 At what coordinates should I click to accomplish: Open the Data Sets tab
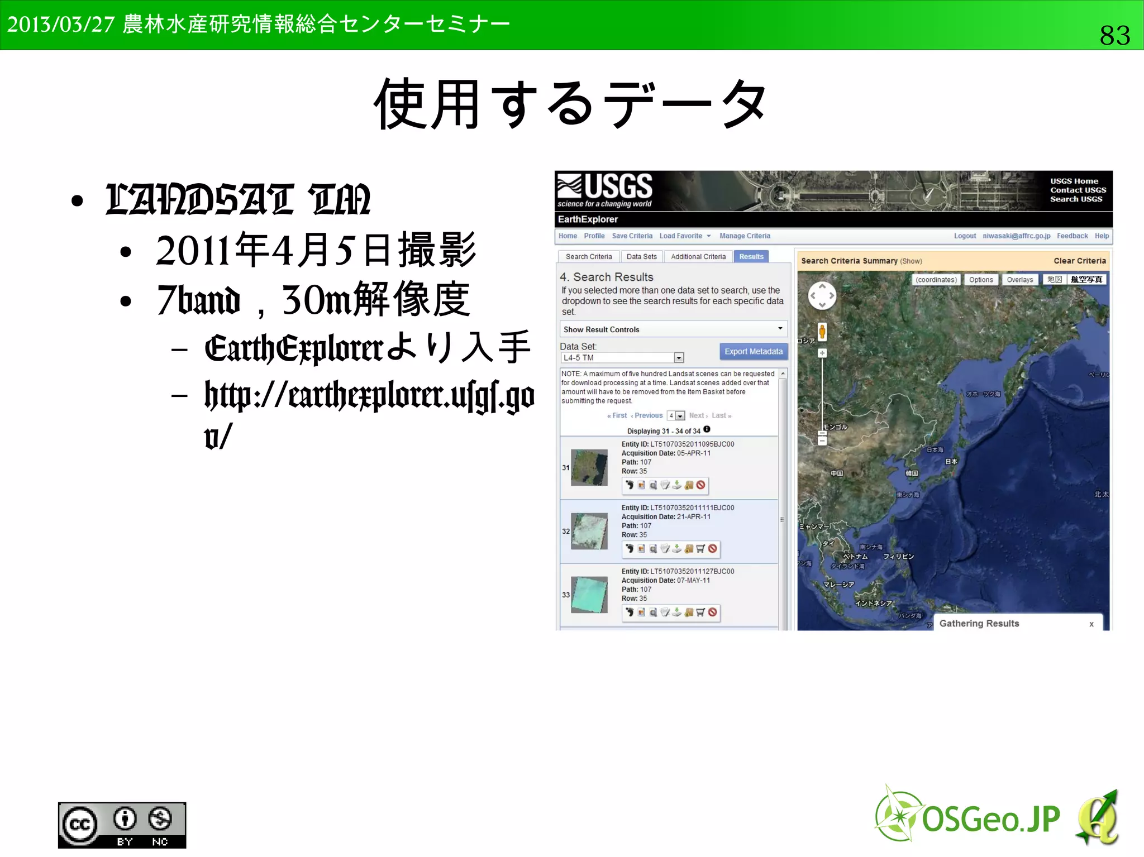point(641,257)
